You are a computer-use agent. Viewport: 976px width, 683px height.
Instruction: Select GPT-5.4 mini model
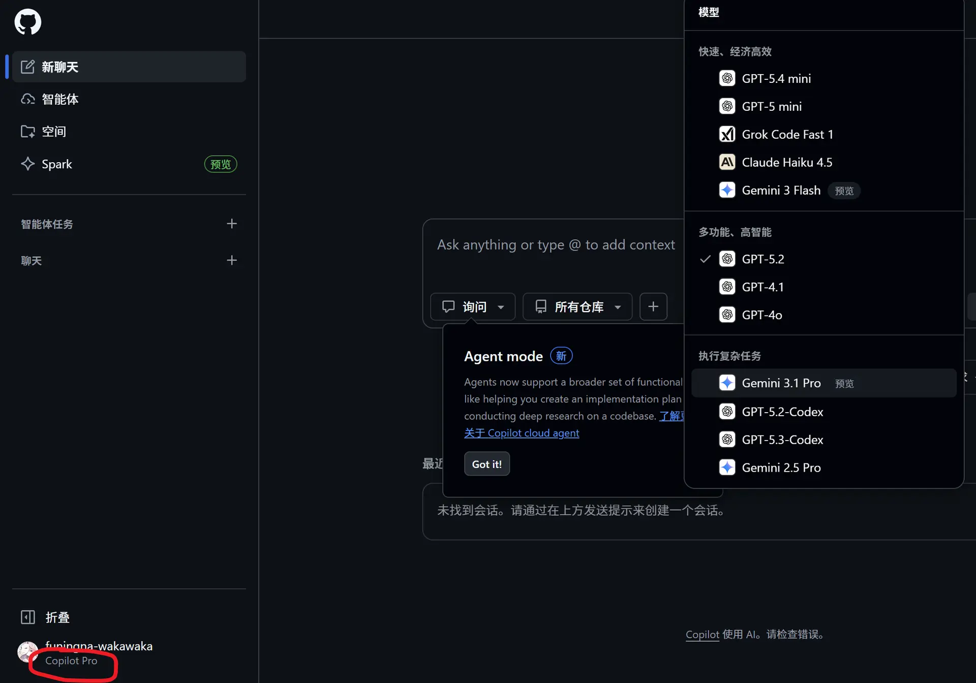point(824,78)
